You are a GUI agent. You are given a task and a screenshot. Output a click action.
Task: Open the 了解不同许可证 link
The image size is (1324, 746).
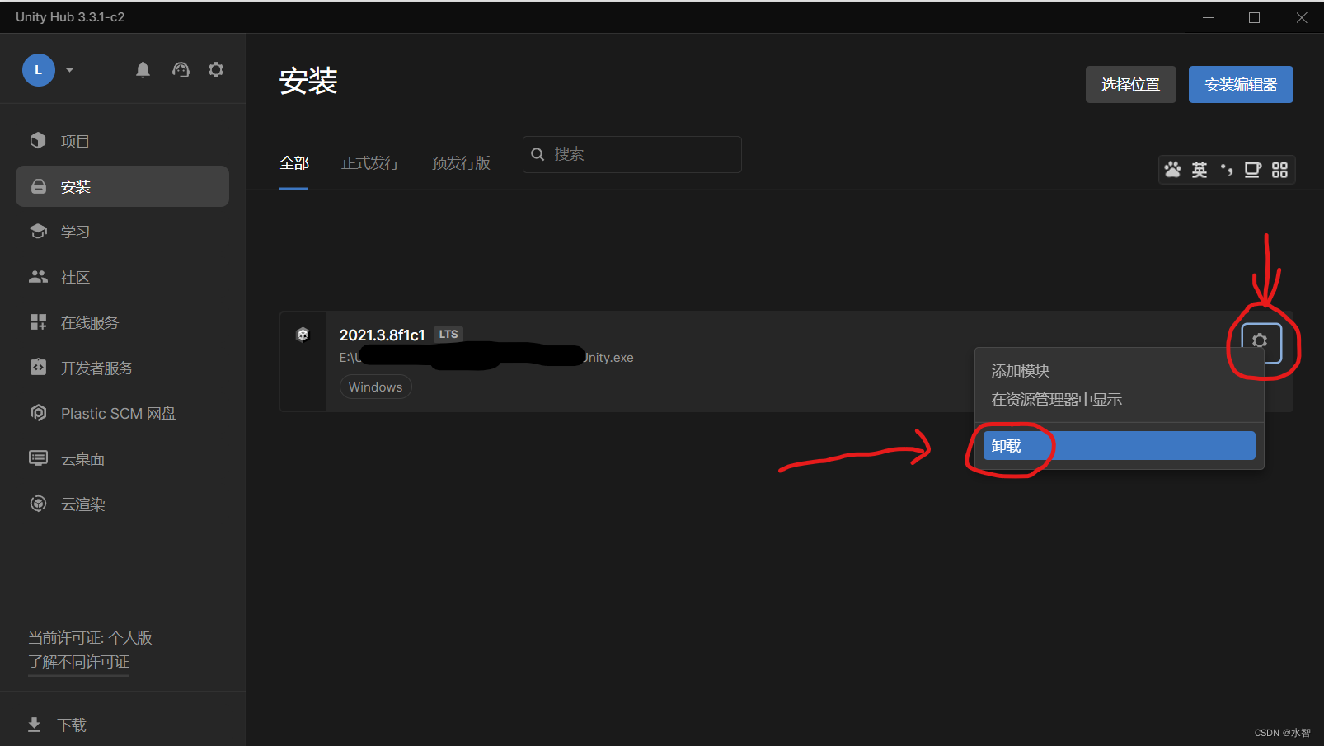pyautogui.click(x=78, y=662)
